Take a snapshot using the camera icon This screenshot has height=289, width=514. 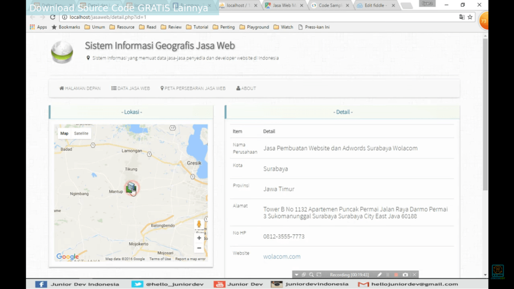point(405,274)
